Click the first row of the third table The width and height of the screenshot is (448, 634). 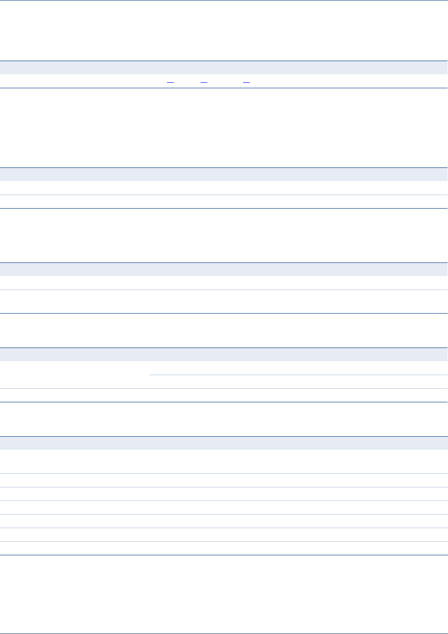point(224,283)
